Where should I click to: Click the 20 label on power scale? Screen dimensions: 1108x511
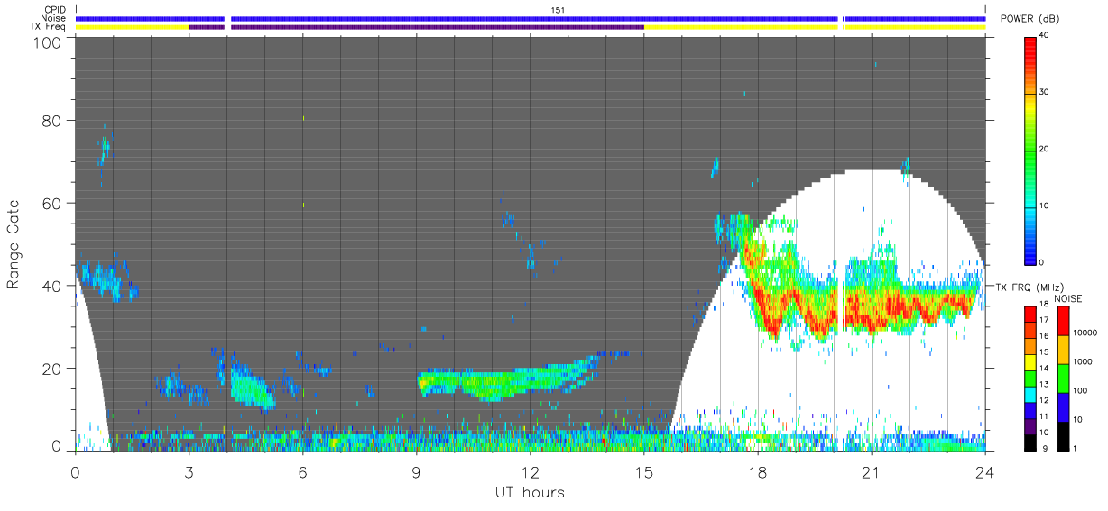pos(1045,149)
